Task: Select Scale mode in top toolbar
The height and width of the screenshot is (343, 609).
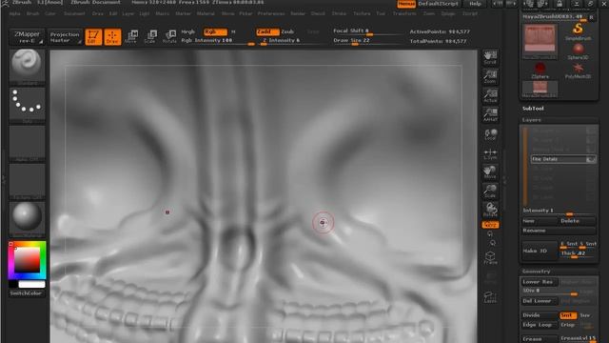Action: click(150, 36)
